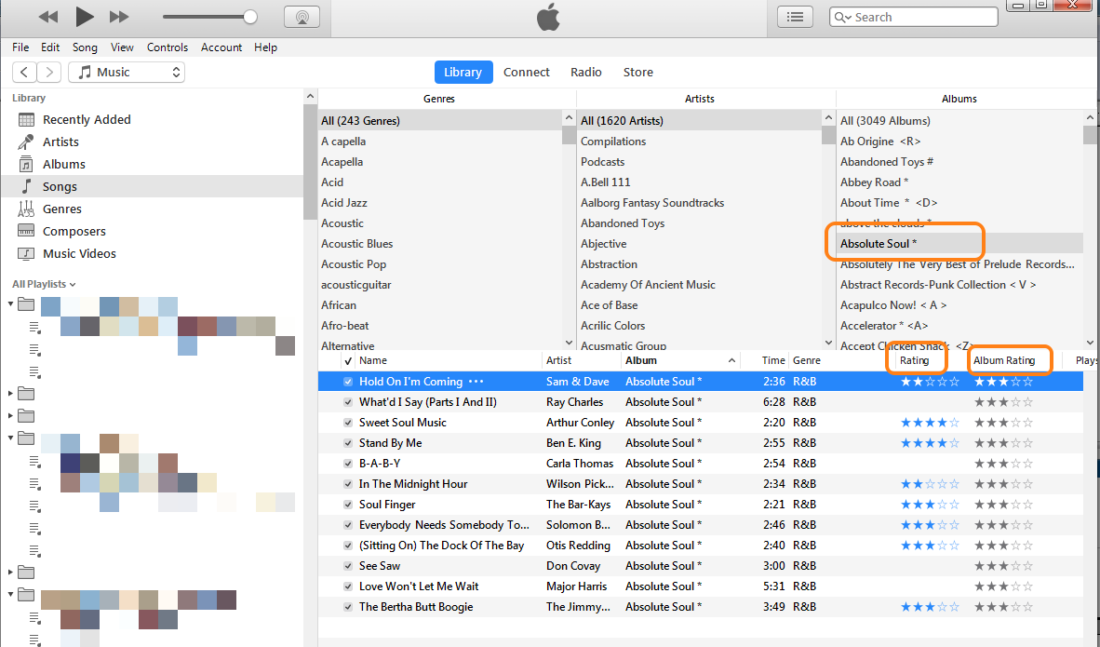1100x647 pixels.
Task: Open the Controls menu
Action: [167, 47]
